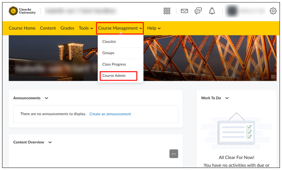
Task: Click the checklist illustration in Work To Do
Action: [236, 131]
